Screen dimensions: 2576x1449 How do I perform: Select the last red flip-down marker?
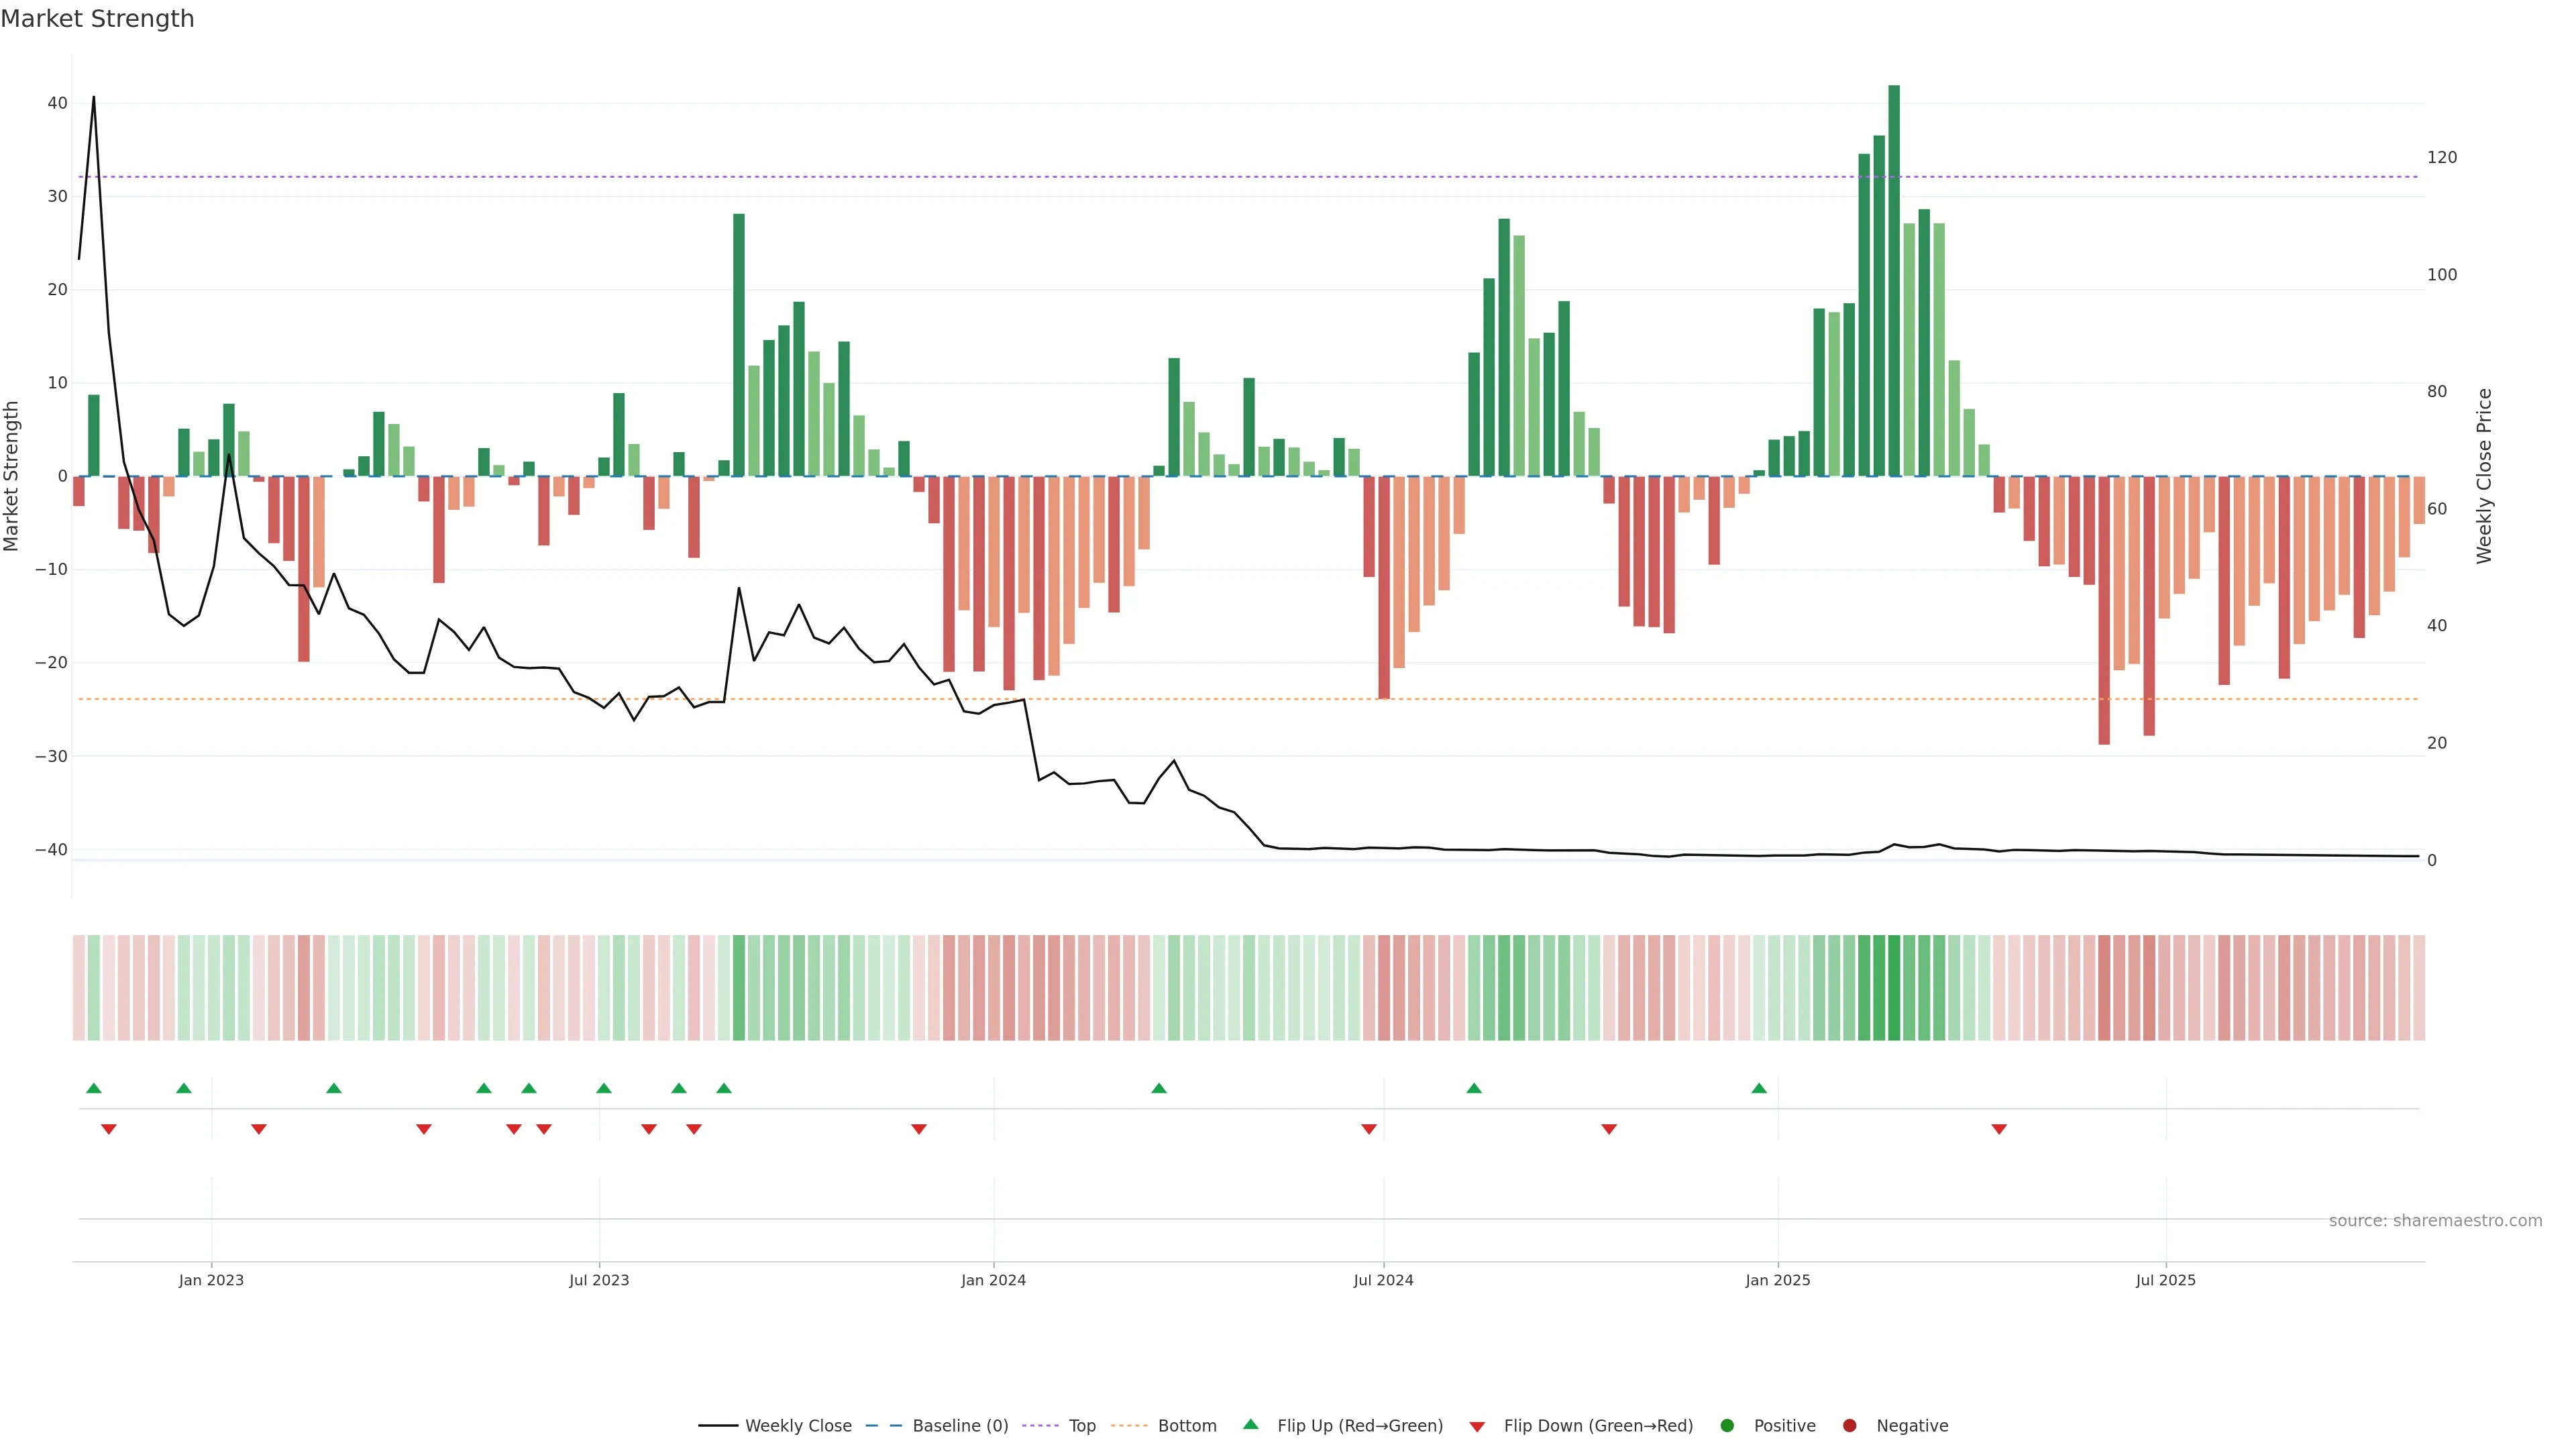pyautogui.click(x=1999, y=1129)
